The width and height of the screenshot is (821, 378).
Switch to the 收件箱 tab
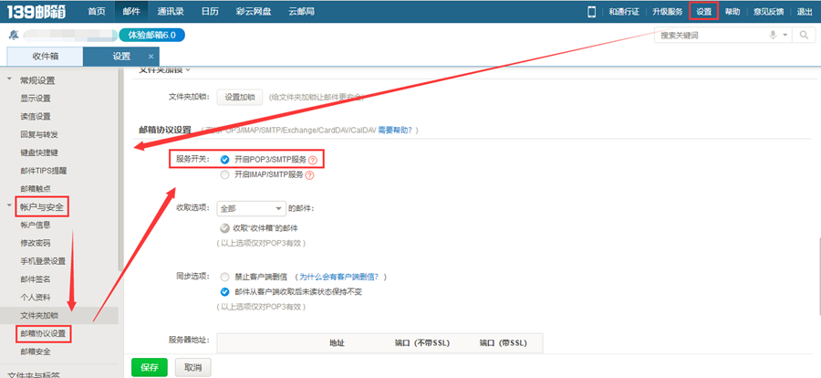tap(45, 57)
